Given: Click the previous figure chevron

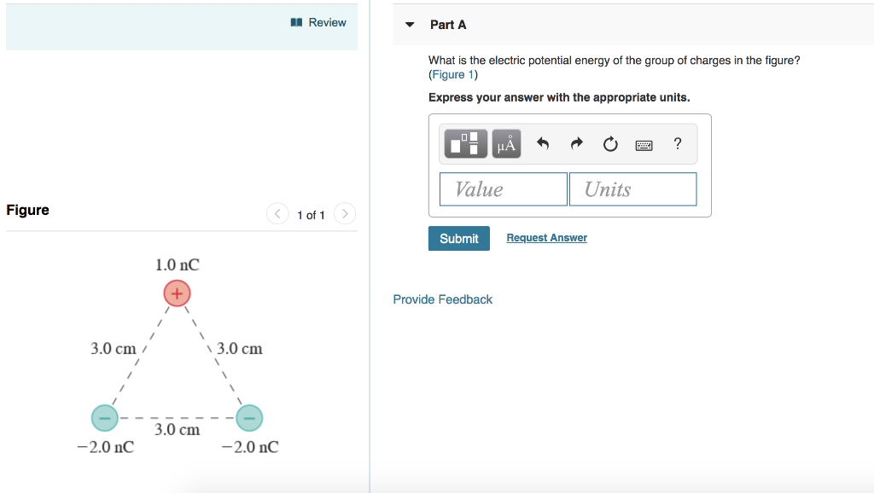Looking at the screenshot, I should [x=277, y=214].
